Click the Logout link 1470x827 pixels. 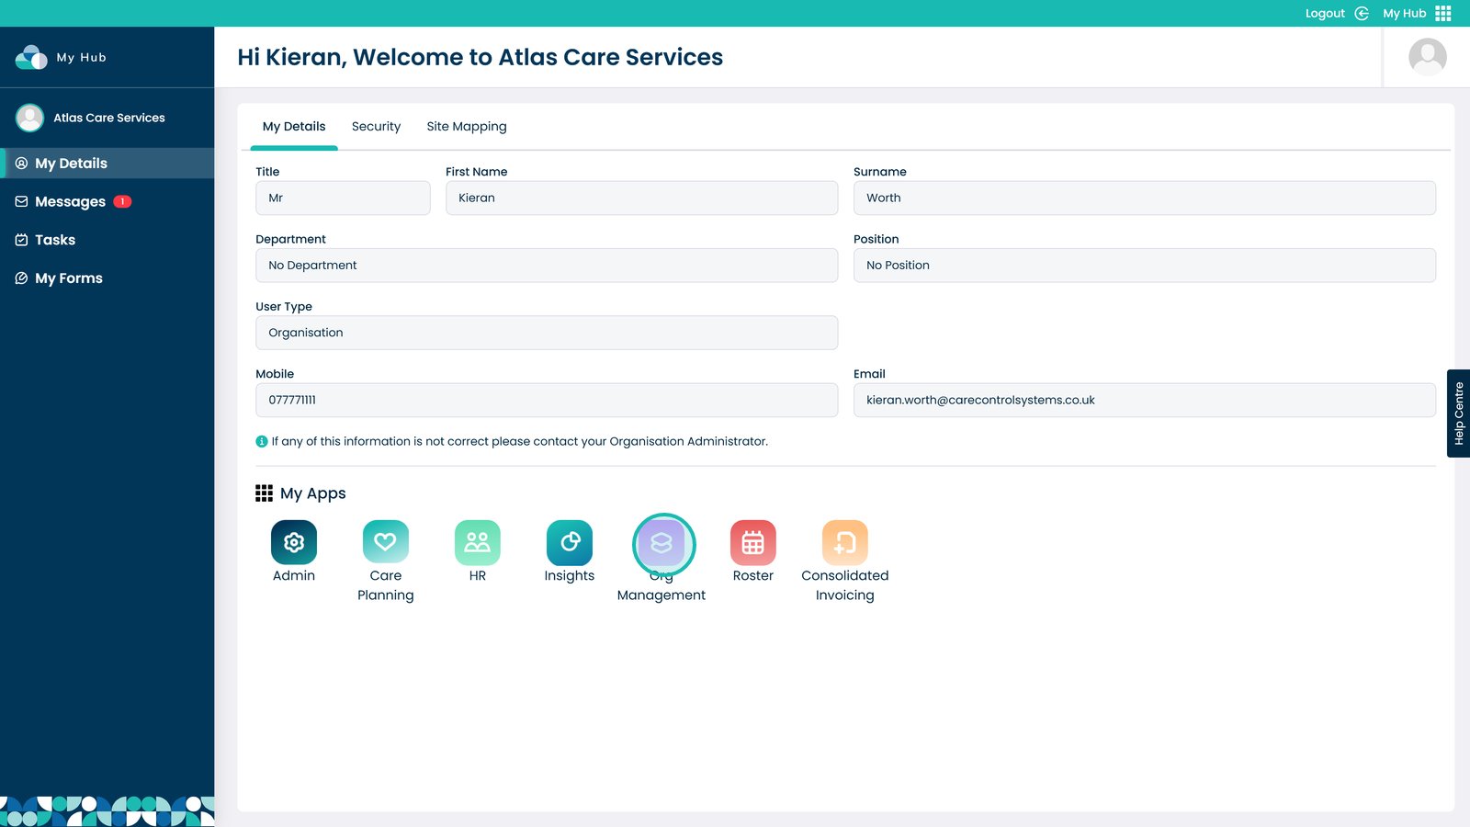1325,13
